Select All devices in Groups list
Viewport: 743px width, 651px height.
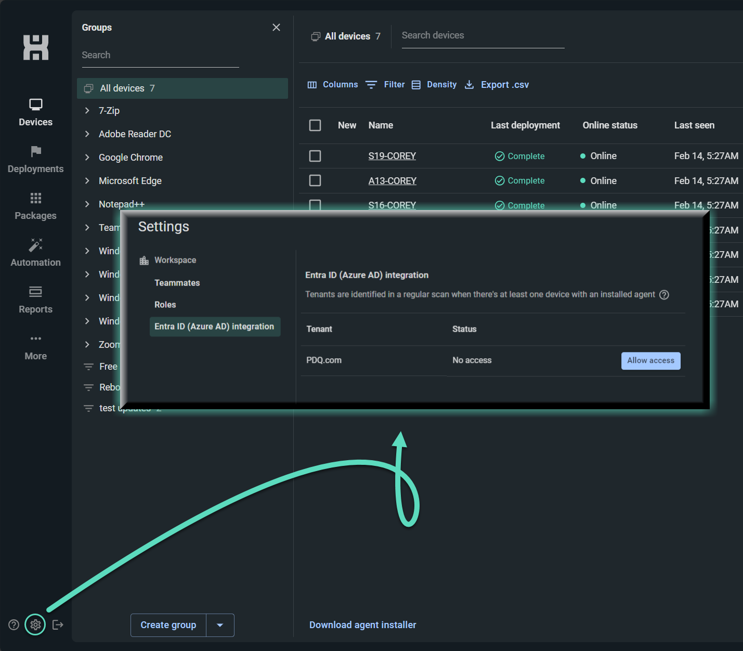coord(183,88)
